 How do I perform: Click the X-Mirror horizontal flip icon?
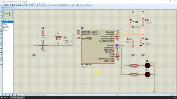[x=1, y=65]
